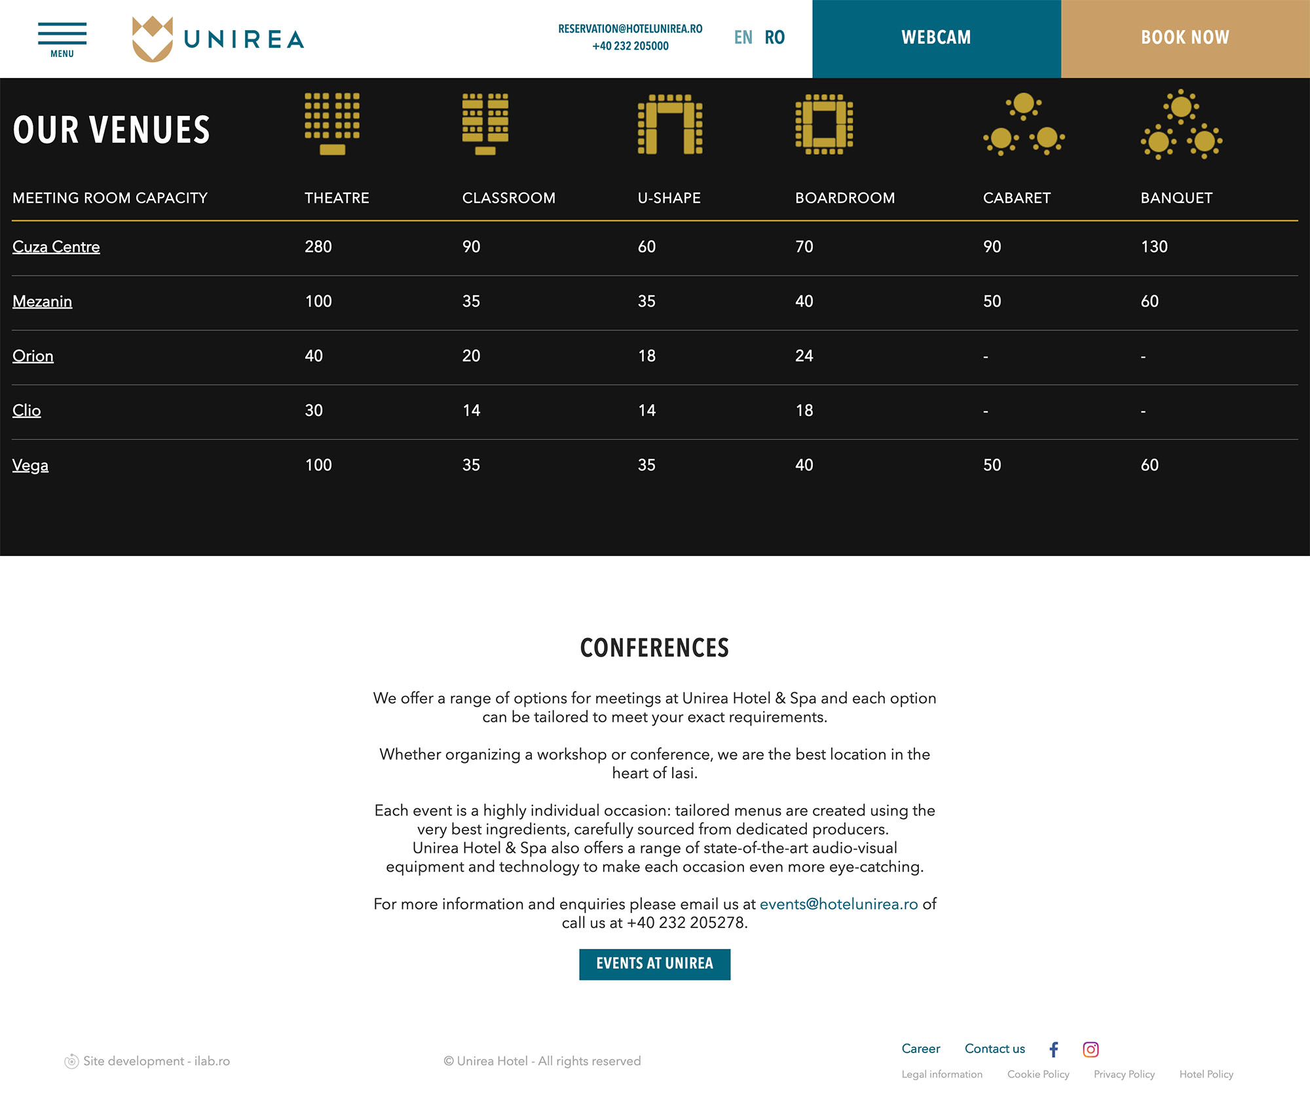Click the Unirea Hotel copyright text

tap(542, 1061)
